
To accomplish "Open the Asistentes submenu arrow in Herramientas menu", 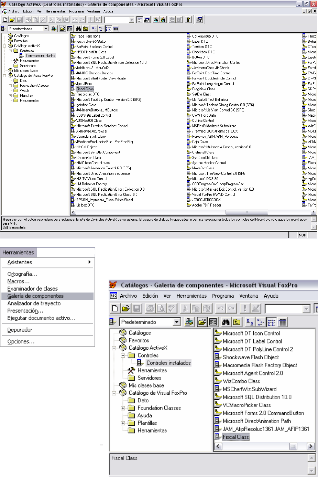I will tap(89, 262).
